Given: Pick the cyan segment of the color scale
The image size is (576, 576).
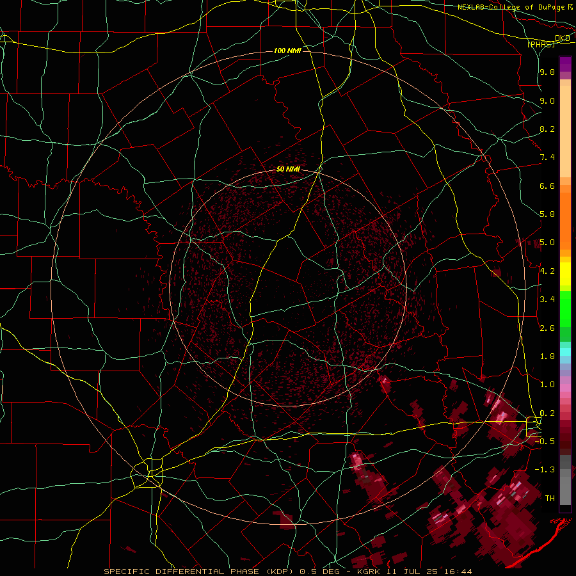Looking at the screenshot, I should pos(565,352).
